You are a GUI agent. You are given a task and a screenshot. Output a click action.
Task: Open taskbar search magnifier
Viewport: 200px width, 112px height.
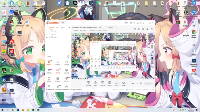click(x=7, y=110)
